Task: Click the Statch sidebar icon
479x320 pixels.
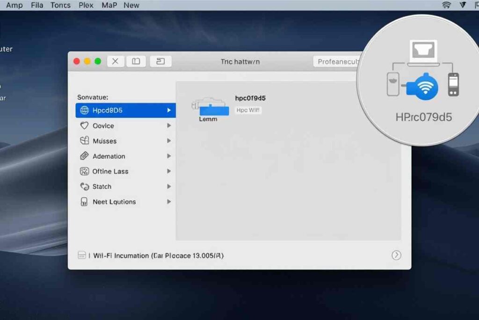Action: [x=86, y=186]
